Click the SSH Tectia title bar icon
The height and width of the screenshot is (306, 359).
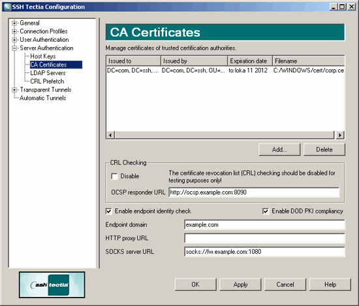pyautogui.click(x=7, y=7)
